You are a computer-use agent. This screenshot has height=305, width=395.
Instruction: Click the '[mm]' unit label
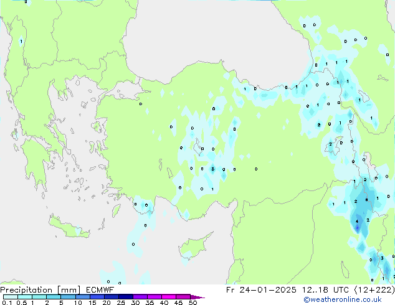(x=69, y=290)
